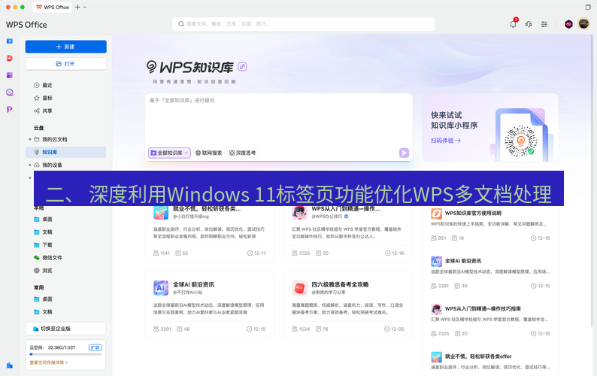Click @小白打怪升级ing author name
This screenshot has width=597, height=376.
[191, 217]
